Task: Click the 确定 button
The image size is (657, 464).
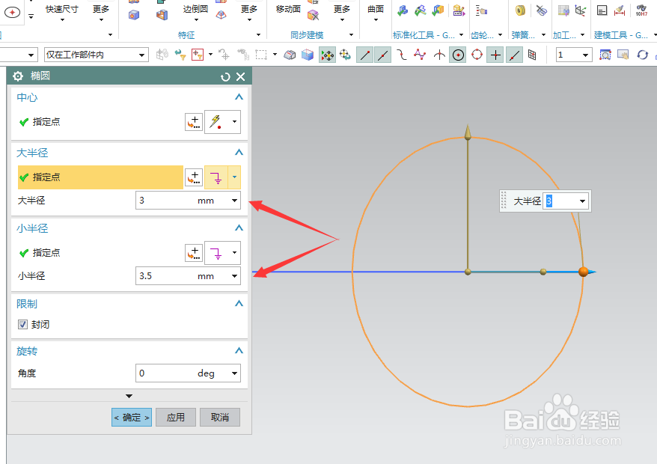Action: pos(132,418)
